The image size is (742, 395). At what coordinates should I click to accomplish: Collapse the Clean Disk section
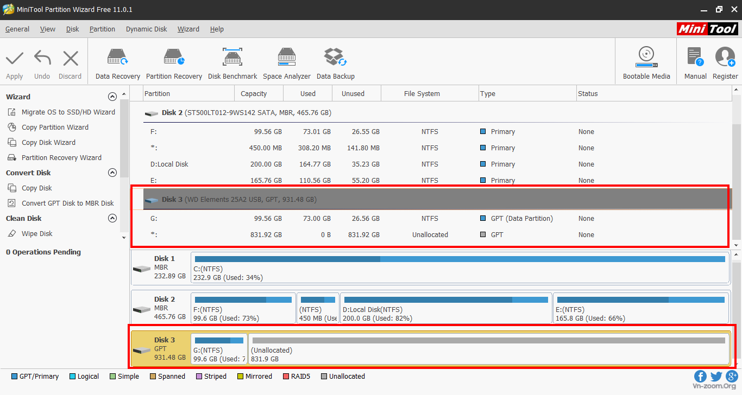pos(112,218)
